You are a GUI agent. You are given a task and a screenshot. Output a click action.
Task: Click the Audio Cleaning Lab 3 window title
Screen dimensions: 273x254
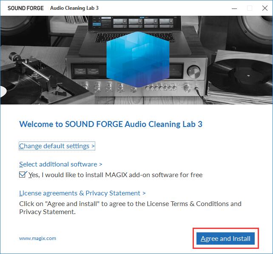pyautogui.click(x=74, y=8)
